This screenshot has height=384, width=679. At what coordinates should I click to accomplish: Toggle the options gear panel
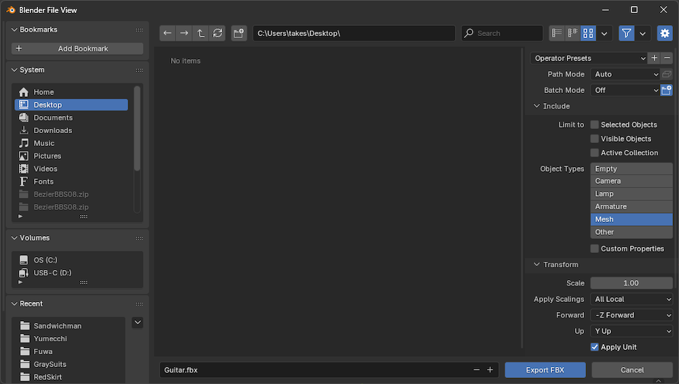pyautogui.click(x=665, y=33)
